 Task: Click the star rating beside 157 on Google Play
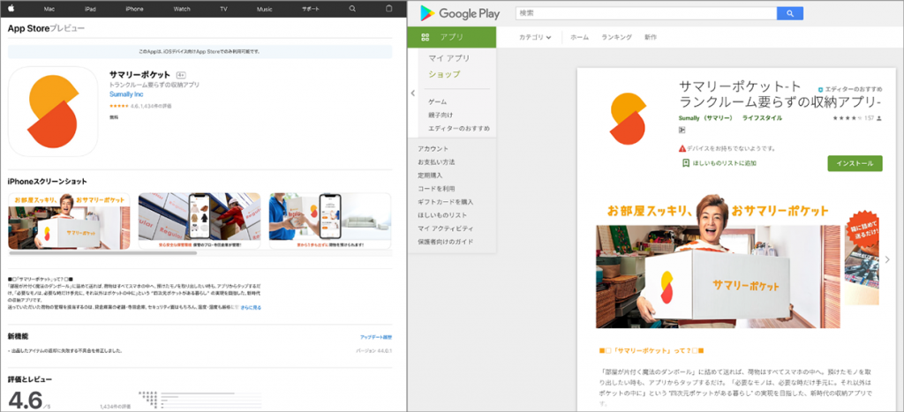click(x=847, y=118)
